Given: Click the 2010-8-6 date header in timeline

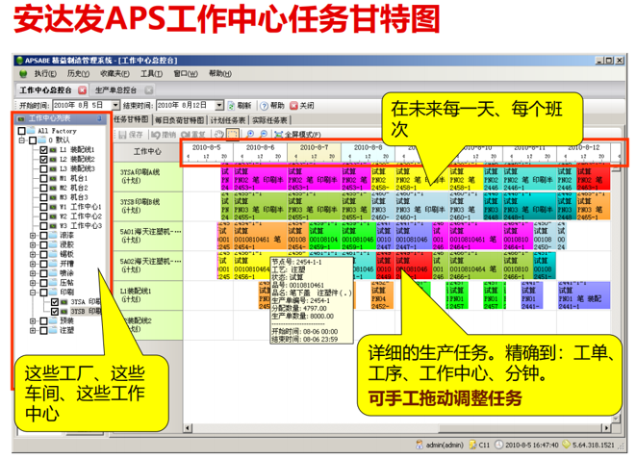Looking at the screenshot, I should click(x=260, y=147).
